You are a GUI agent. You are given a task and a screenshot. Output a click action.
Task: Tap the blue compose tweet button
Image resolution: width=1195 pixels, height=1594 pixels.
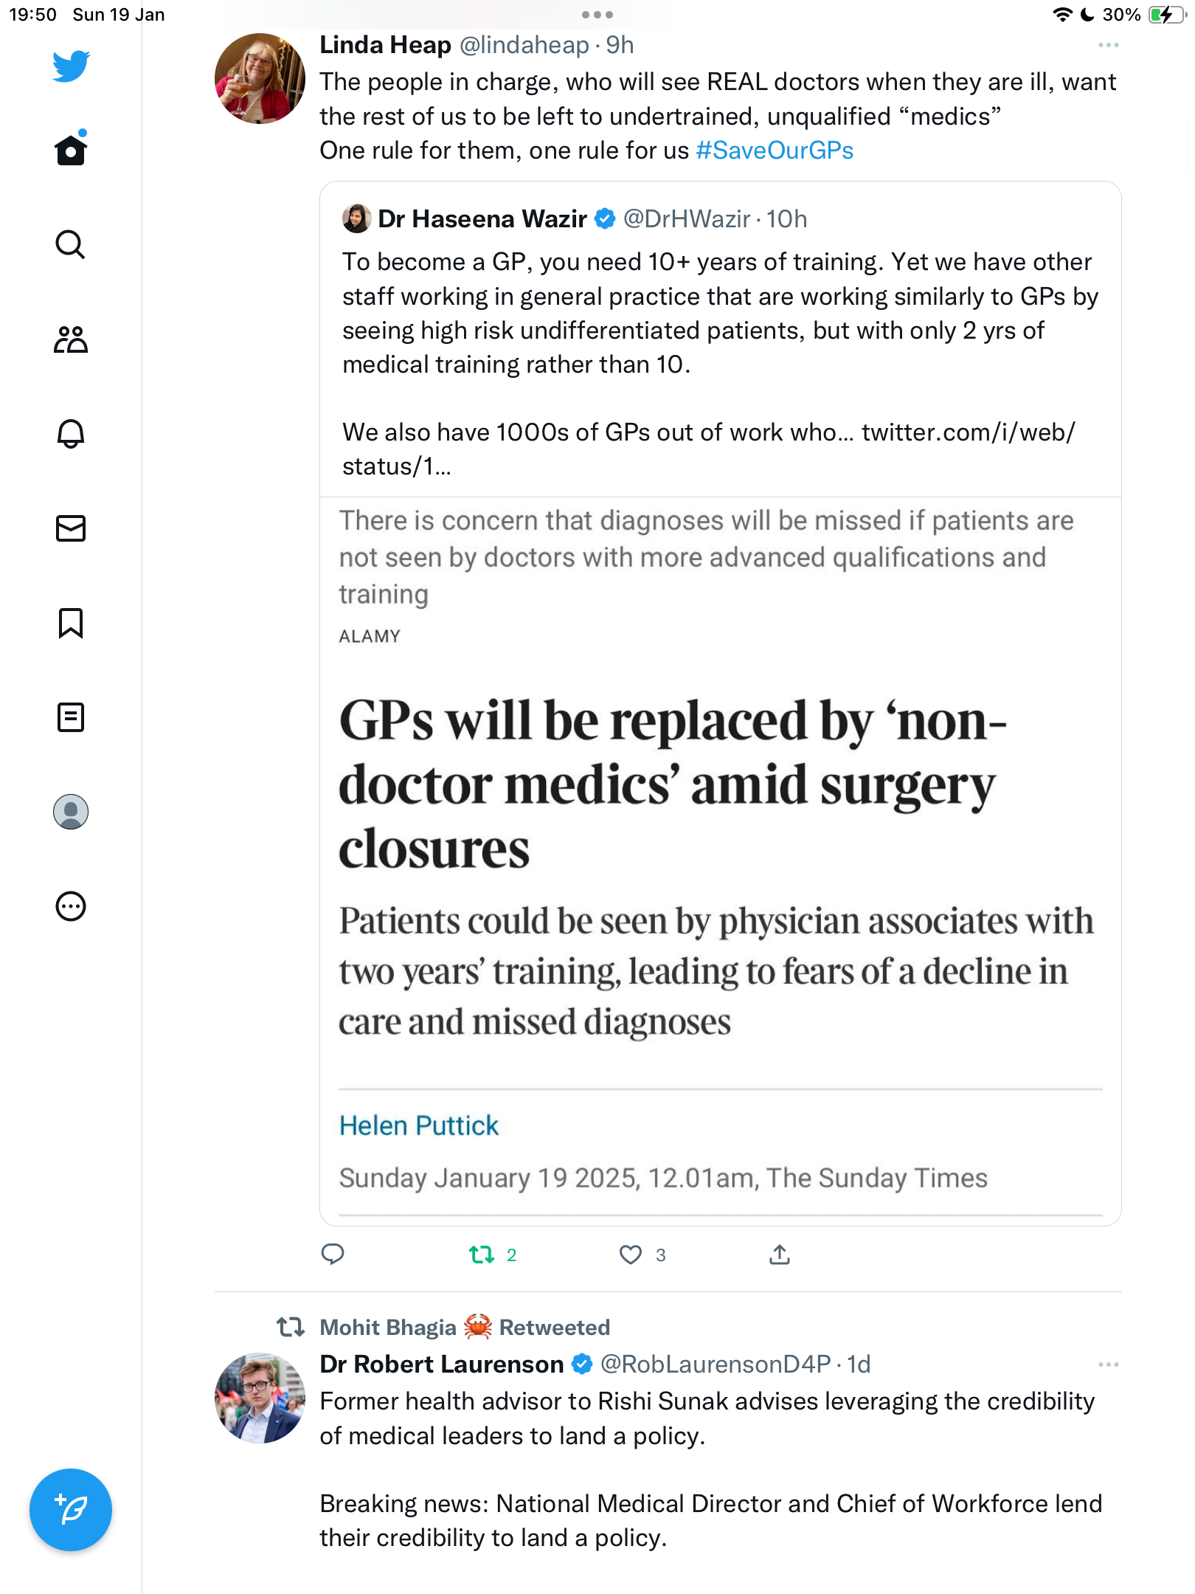click(71, 1510)
